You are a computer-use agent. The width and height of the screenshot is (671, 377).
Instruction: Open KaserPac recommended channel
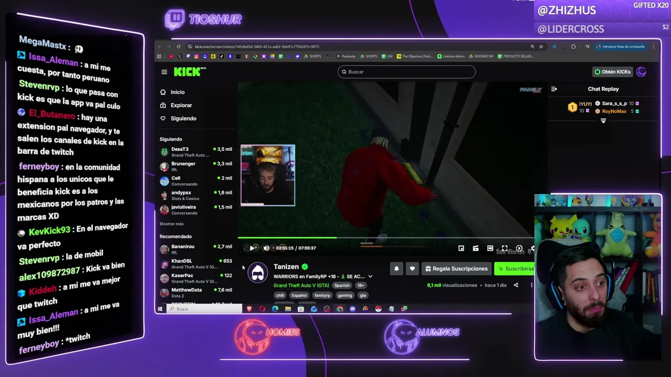[x=196, y=278]
